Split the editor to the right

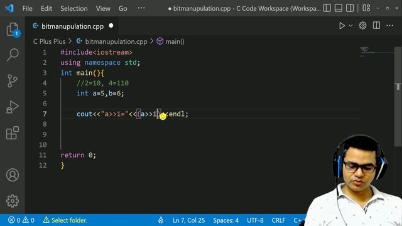click(x=376, y=25)
